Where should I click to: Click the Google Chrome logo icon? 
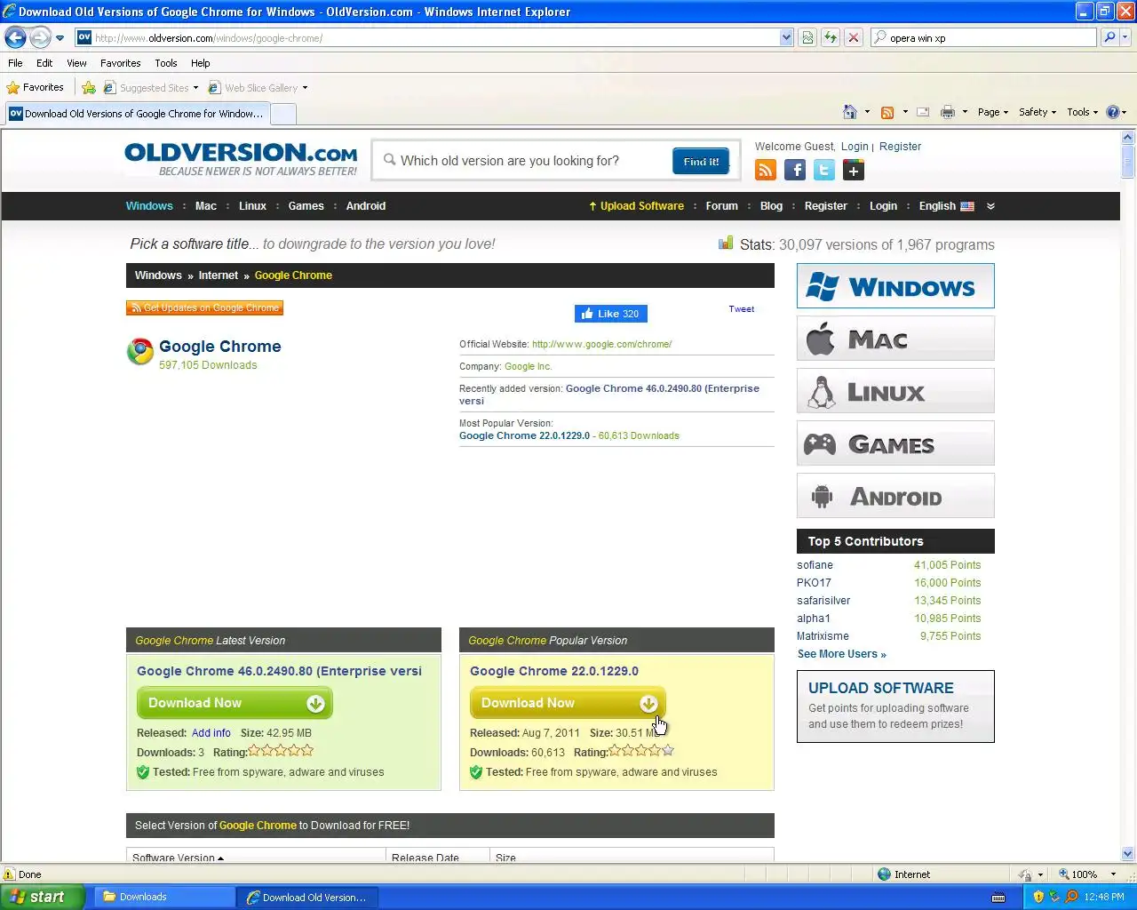click(140, 352)
